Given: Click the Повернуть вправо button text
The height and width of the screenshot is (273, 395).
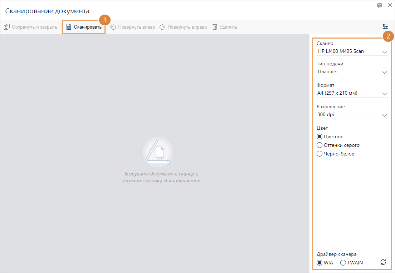Looking at the screenshot, I should [187, 27].
